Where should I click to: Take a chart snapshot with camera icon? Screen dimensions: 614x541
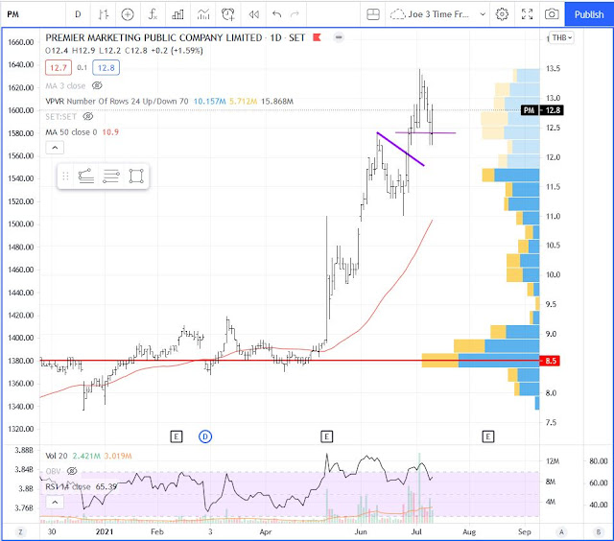[x=552, y=14]
